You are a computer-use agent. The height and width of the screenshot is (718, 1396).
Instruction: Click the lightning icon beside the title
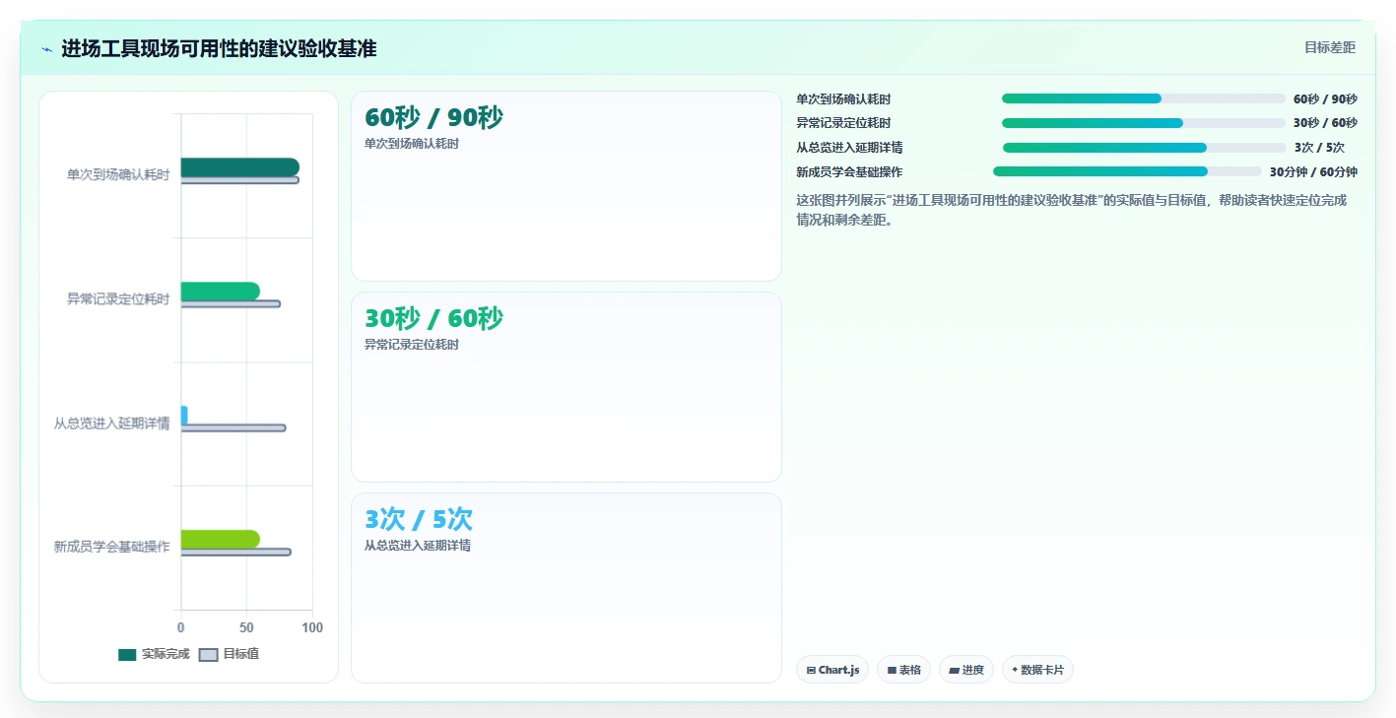(46, 49)
